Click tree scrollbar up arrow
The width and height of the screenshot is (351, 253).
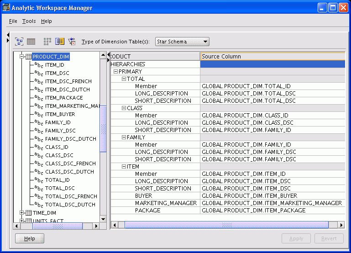tap(103, 55)
